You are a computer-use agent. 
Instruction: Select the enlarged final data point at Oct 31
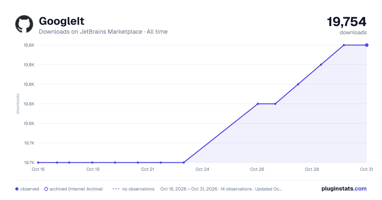coord(367,45)
